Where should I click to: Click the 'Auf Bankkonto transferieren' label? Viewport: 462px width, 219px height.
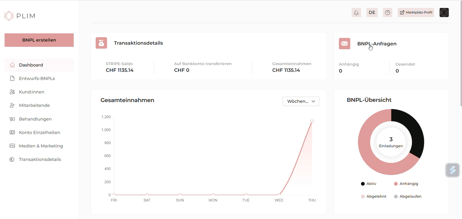point(203,64)
